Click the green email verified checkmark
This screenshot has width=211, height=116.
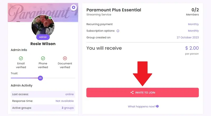21,58
